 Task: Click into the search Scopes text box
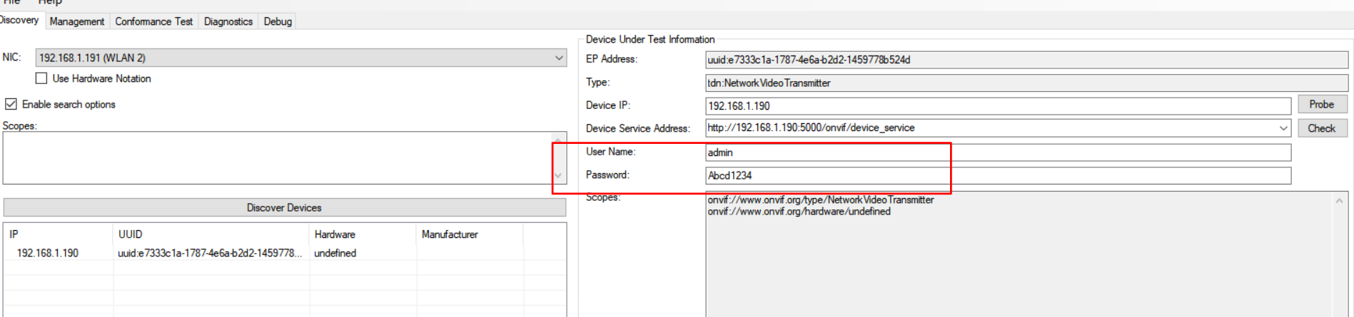click(x=278, y=157)
